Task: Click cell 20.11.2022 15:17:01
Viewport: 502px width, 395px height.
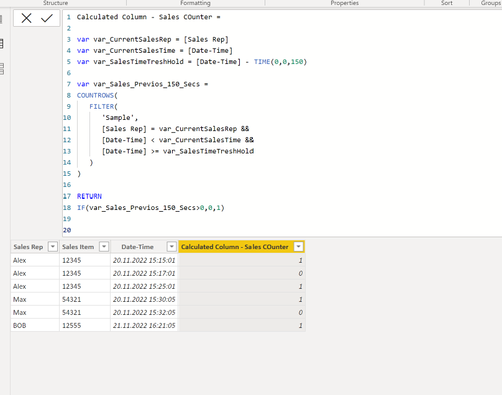Action: pos(144,273)
